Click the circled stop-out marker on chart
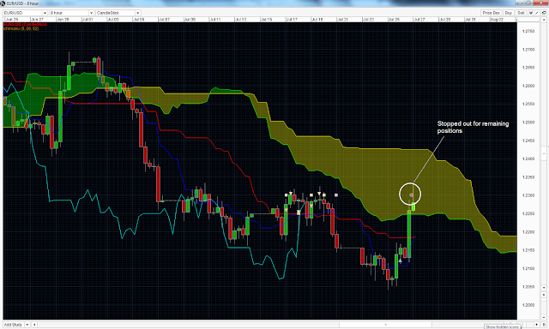Screen dimensions: 549x329 coord(410,194)
